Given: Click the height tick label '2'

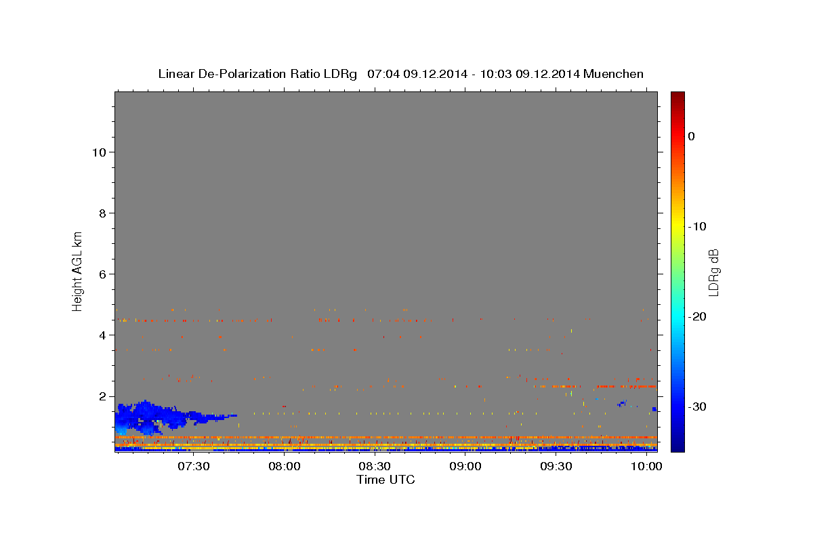Looking at the screenshot, I should [x=103, y=396].
